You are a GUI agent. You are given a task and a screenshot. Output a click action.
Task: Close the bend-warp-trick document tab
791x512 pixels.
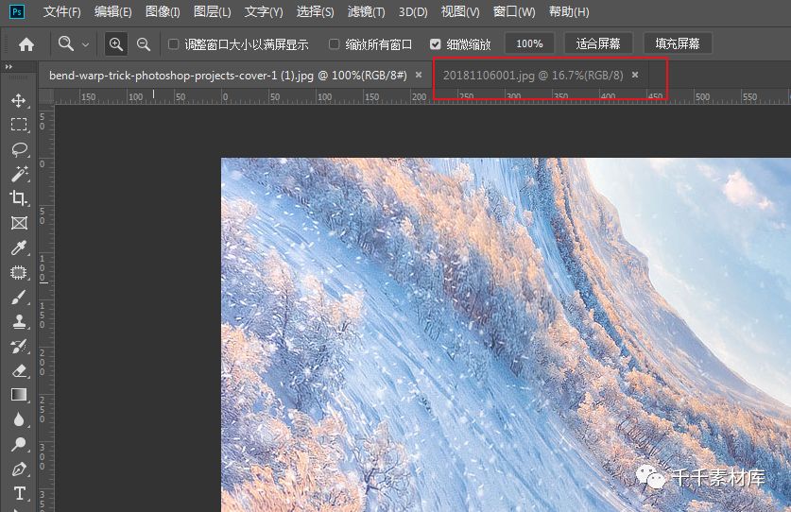pyautogui.click(x=419, y=75)
